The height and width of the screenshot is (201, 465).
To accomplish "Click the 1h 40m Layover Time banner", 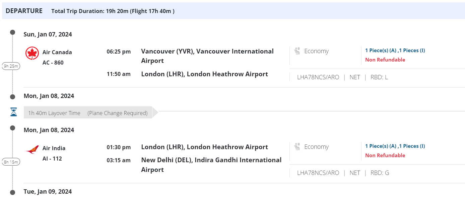I will (x=88, y=113).
